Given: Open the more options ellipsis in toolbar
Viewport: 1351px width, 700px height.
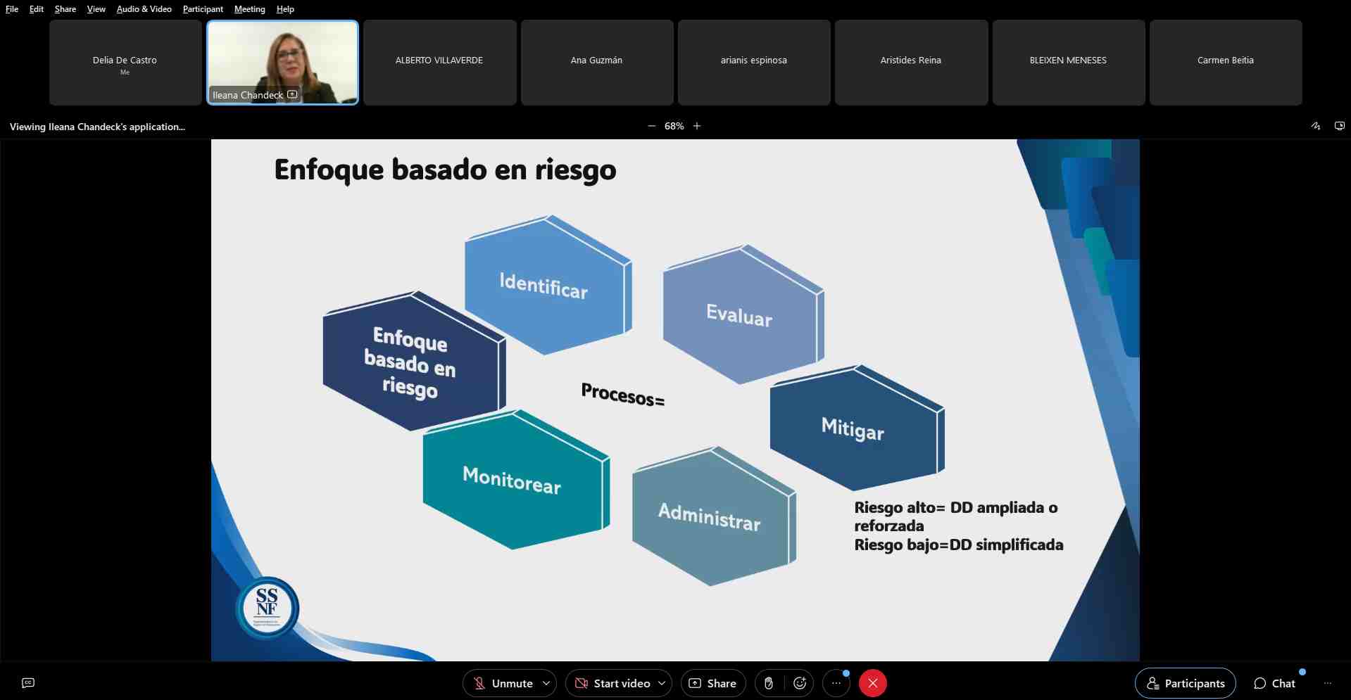Looking at the screenshot, I should click(x=836, y=683).
